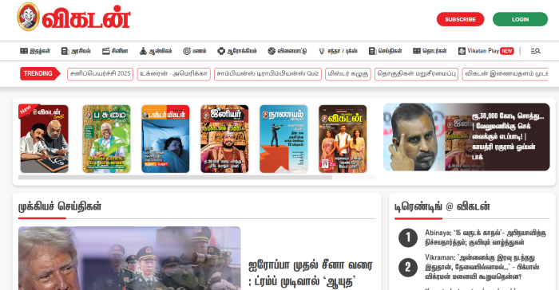Click the red SUBSCRIBE button
559x290 pixels.
(460, 19)
